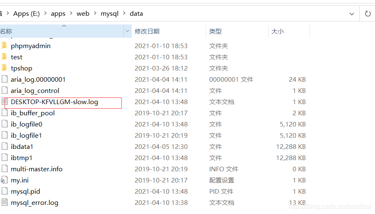Select the tpshop folder name

pos(22,68)
